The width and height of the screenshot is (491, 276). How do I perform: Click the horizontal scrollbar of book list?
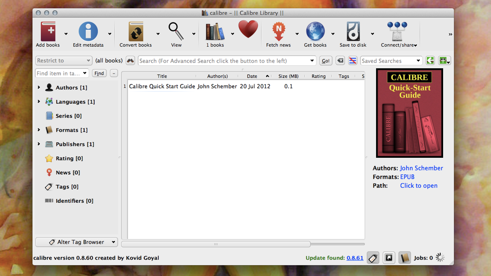[x=216, y=244]
